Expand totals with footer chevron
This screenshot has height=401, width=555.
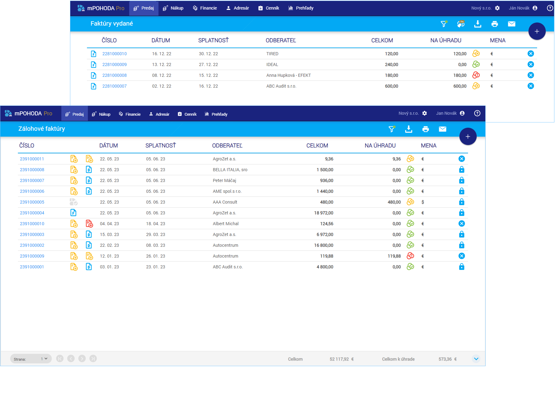[476, 359]
